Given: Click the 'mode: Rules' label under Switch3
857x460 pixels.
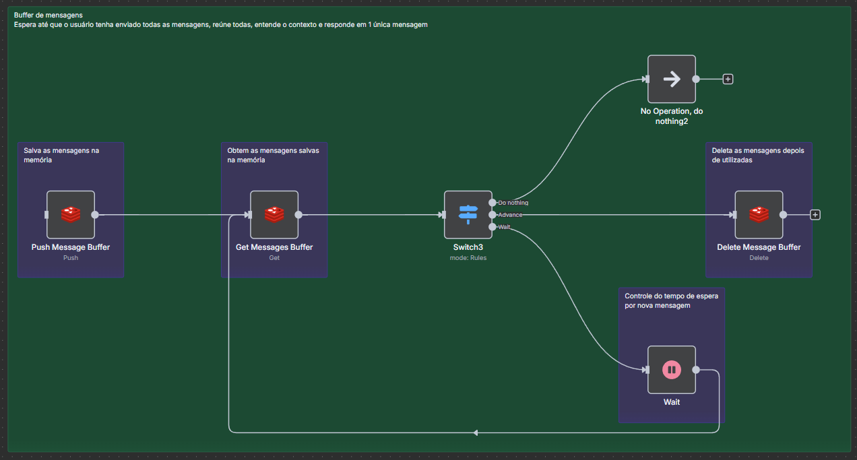Looking at the screenshot, I should coord(468,257).
